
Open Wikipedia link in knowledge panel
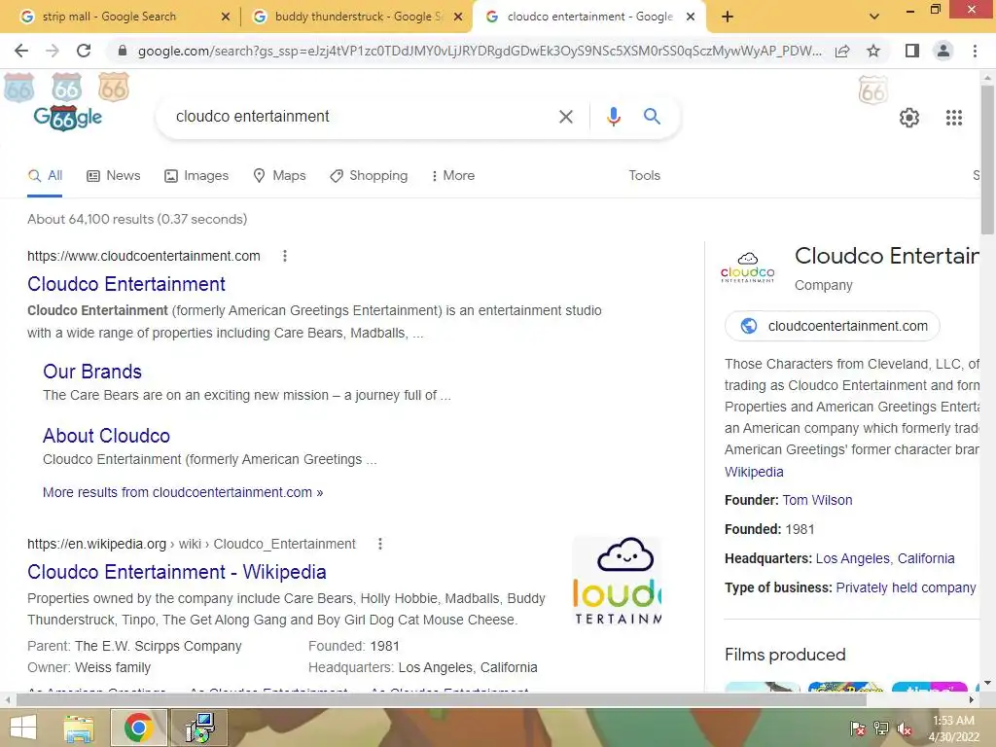click(754, 472)
